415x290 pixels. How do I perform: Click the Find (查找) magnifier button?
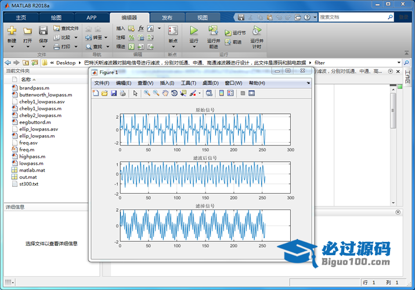click(x=94, y=47)
